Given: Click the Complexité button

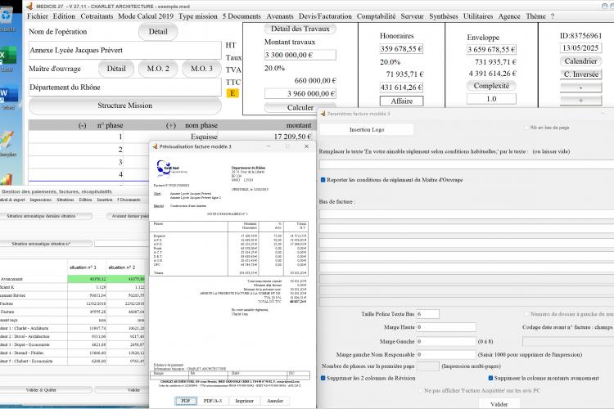Looking at the screenshot, I should click(491, 86).
